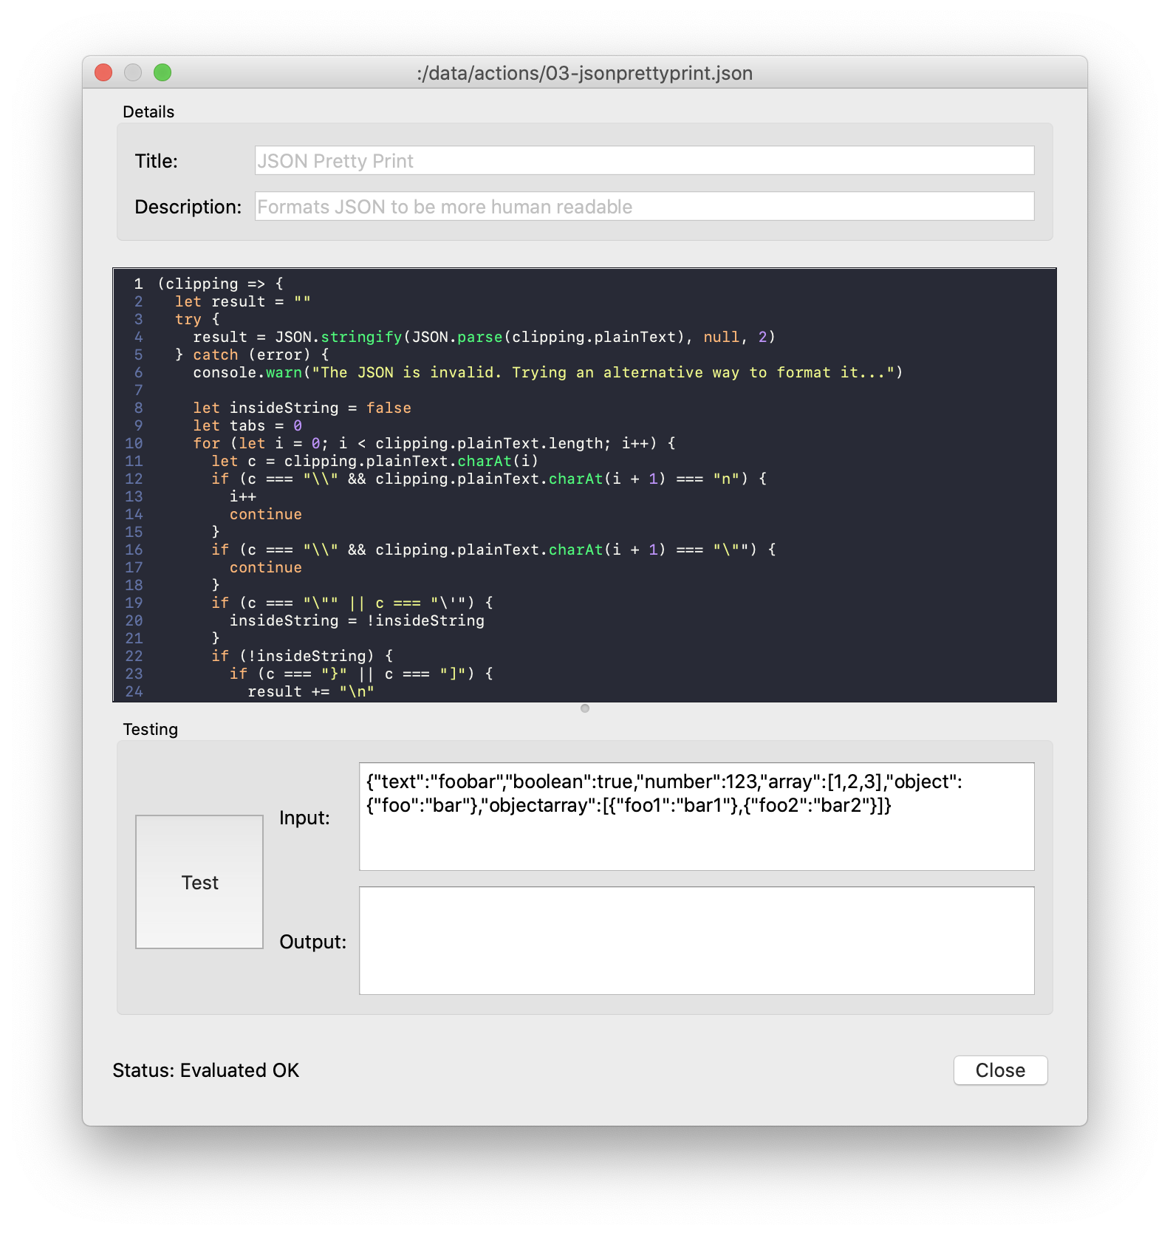Click the 'let result = ""' code line
Screen dimensions: 1170x1235
[243, 301]
